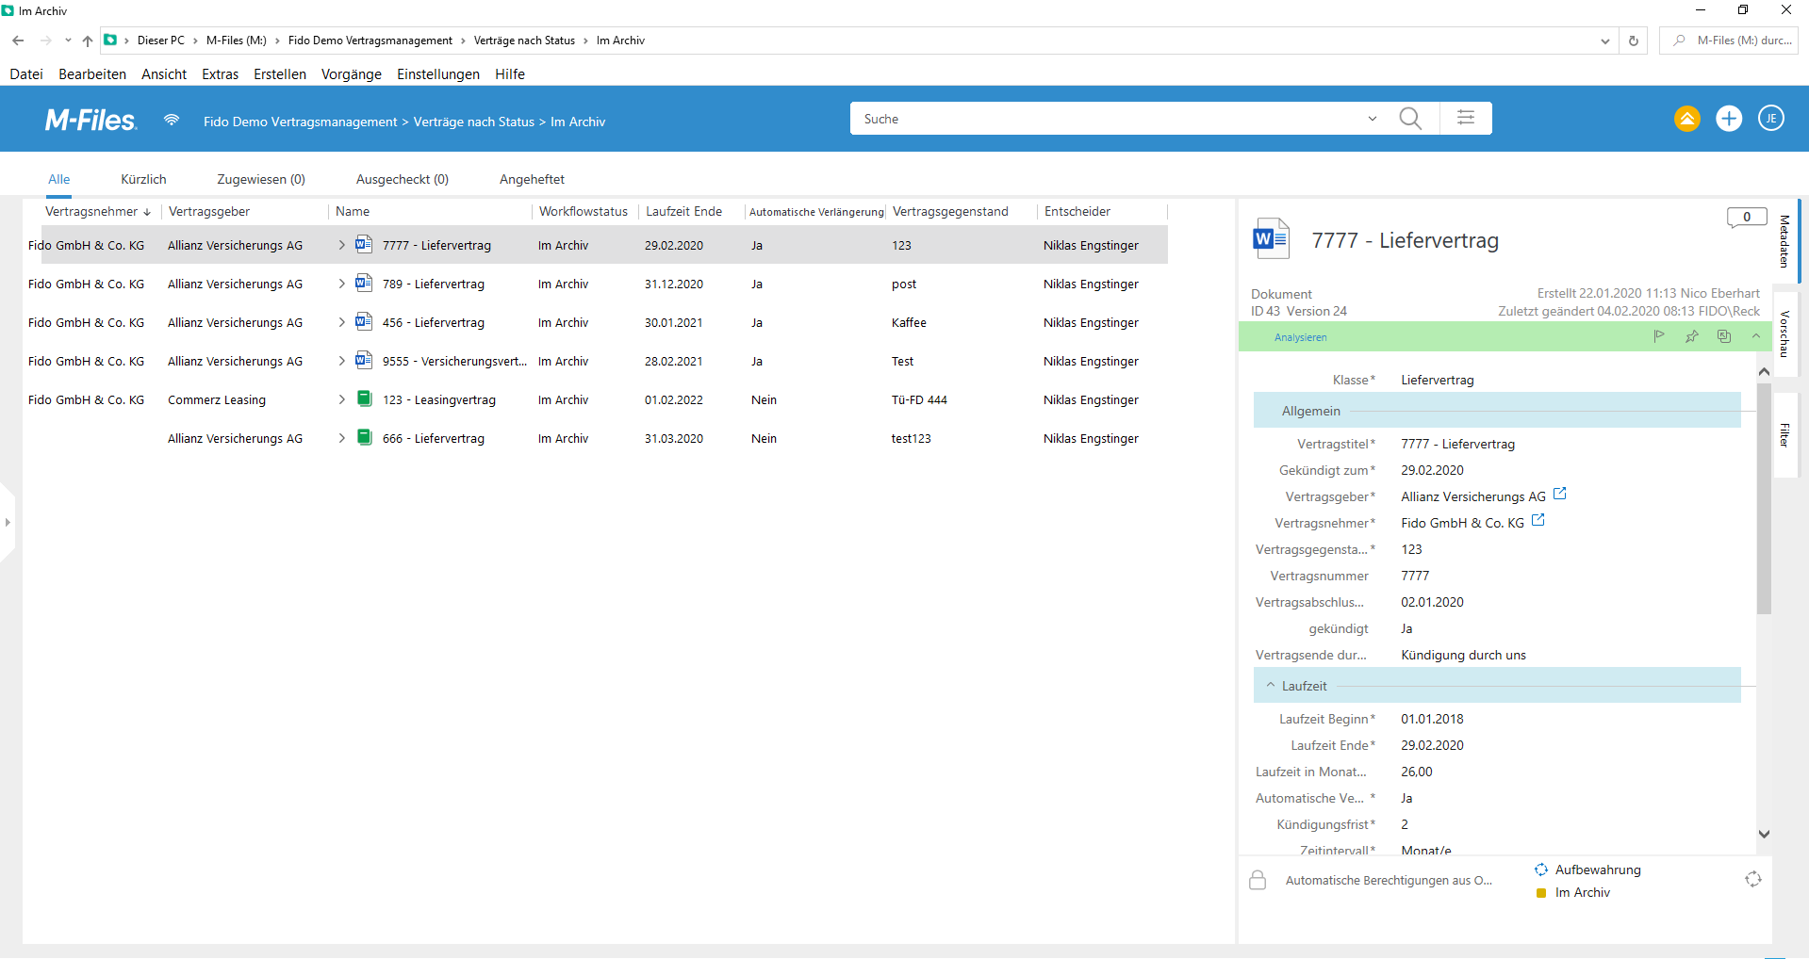Open advanced search options icon
1809x959 pixels.
[1465, 119]
